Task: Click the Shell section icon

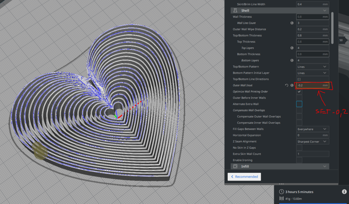Action: pyautogui.click(x=235, y=10)
